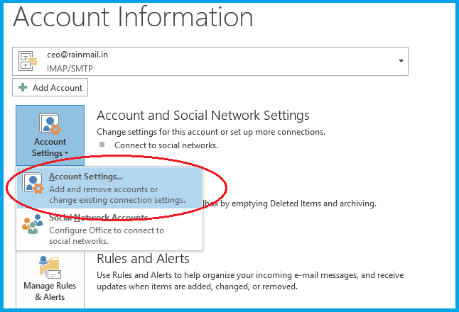
Task: Click the bell and folder Rules icon
Action: (50, 267)
